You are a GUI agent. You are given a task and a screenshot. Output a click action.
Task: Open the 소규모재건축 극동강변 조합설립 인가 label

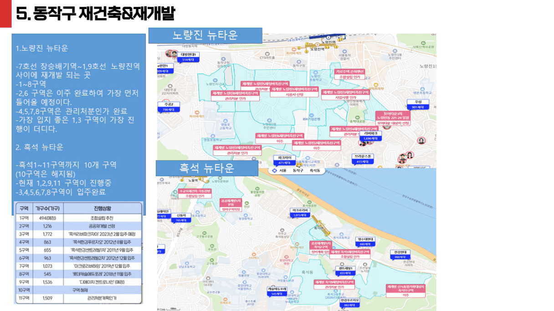click(x=195, y=193)
